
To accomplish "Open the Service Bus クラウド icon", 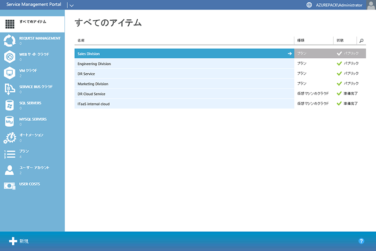I will pos(10,89).
